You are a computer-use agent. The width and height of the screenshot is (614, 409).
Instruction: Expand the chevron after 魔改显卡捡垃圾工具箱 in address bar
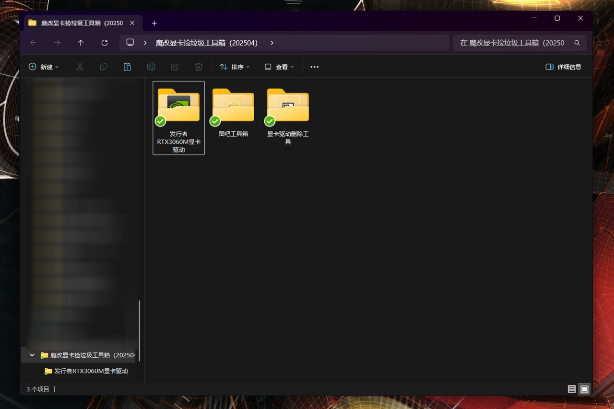pyautogui.click(x=272, y=43)
